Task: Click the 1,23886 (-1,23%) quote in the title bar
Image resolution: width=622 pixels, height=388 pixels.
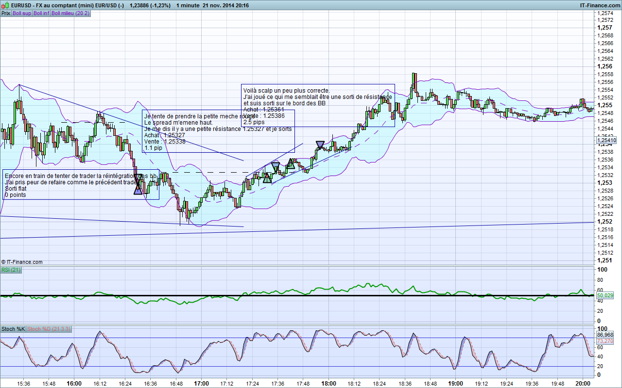Action: click(x=151, y=5)
